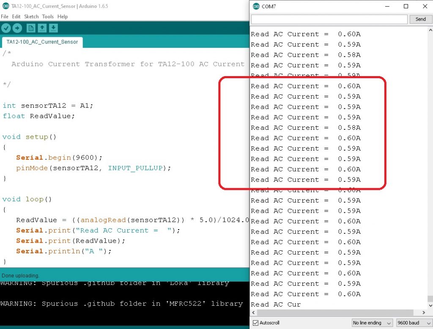Click the Verify checkmark icon in Arduino toolbar
Screen dimensions: 433x329
(x=6, y=28)
